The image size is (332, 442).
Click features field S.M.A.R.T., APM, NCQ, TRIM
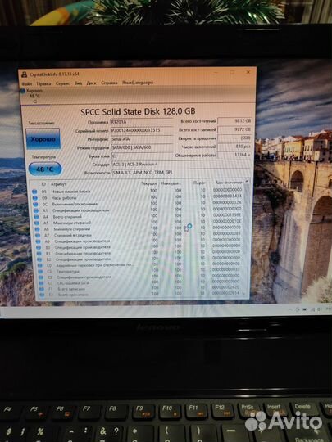[x=181, y=172]
